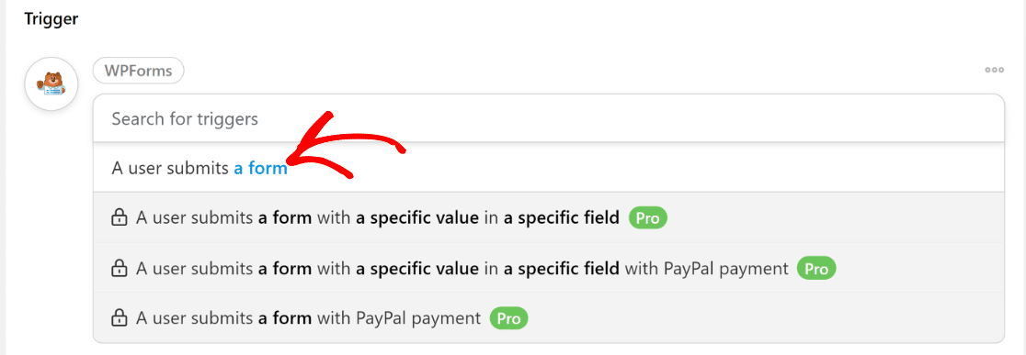Click bold 'a form' in last PayPal trigger
Screen dimensions: 1026x355
tap(285, 317)
